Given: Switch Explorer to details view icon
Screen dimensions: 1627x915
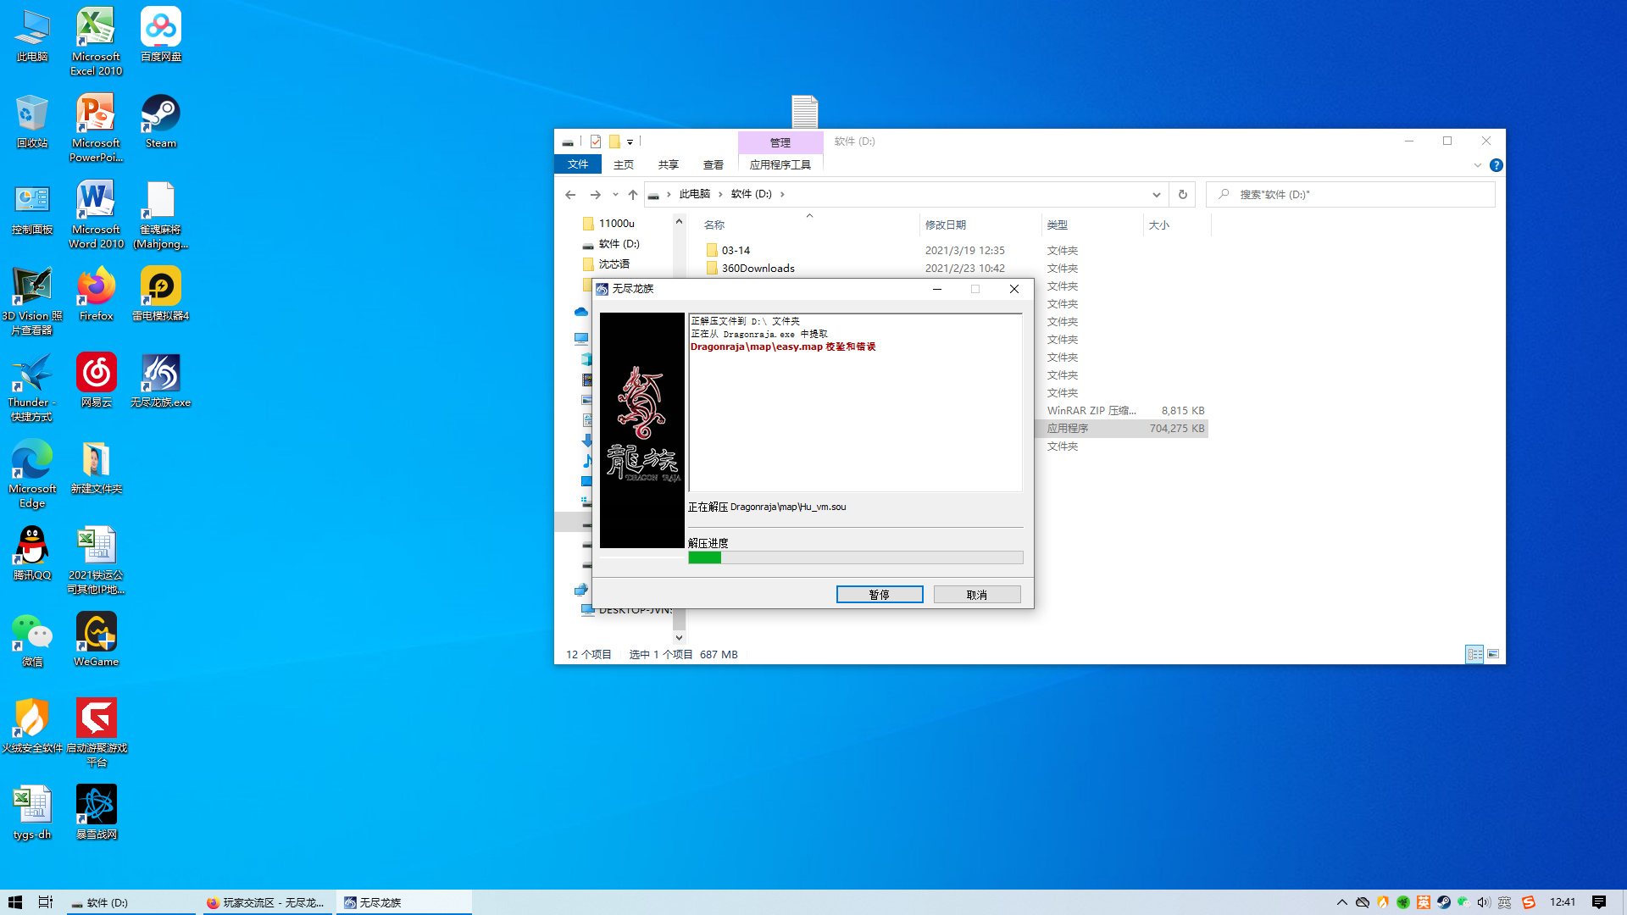Looking at the screenshot, I should tap(1474, 654).
